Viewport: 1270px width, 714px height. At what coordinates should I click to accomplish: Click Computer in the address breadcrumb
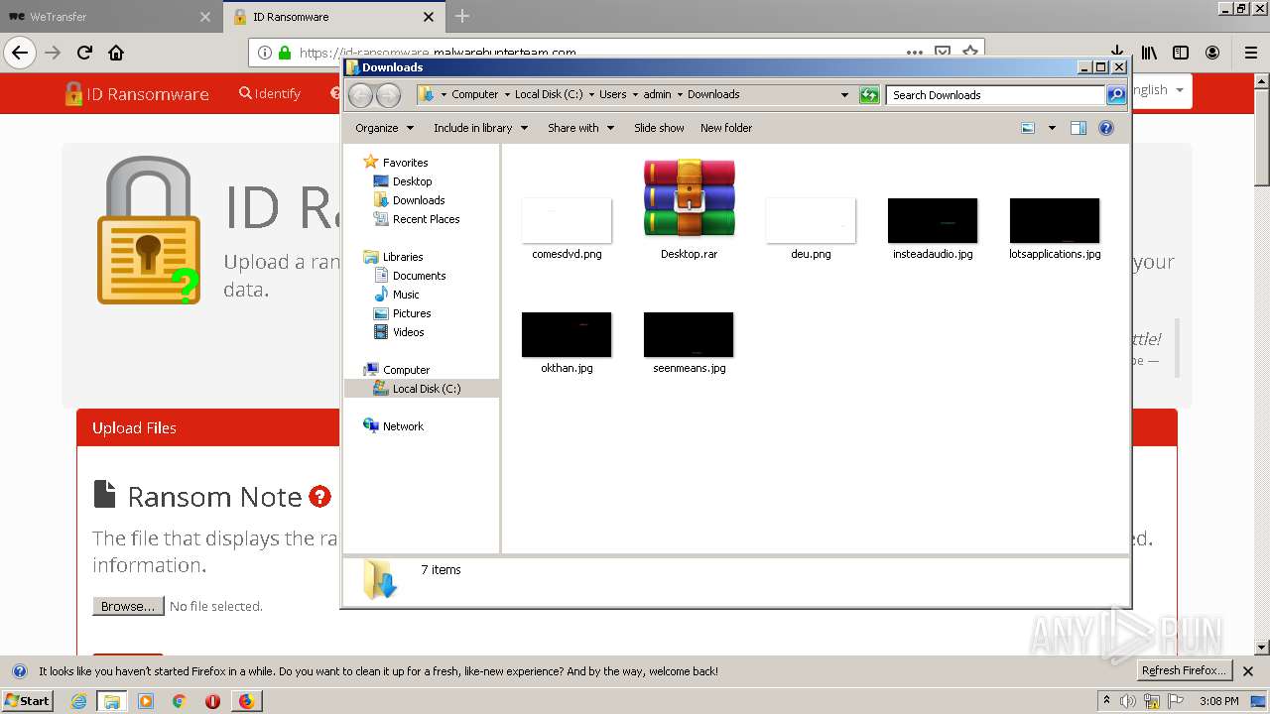tap(474, 95)
